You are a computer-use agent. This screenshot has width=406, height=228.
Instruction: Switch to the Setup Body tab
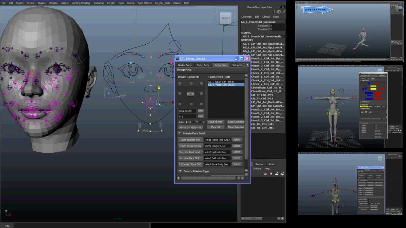(203, 65)
